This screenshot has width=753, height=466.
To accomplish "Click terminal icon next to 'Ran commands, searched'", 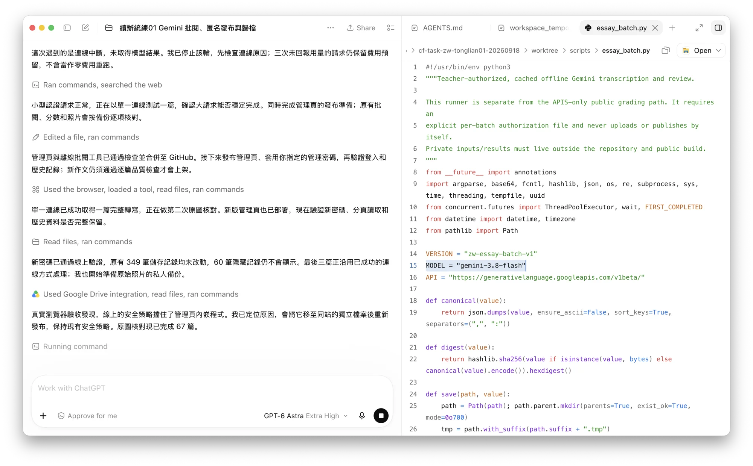I will (x=36, y=85).
